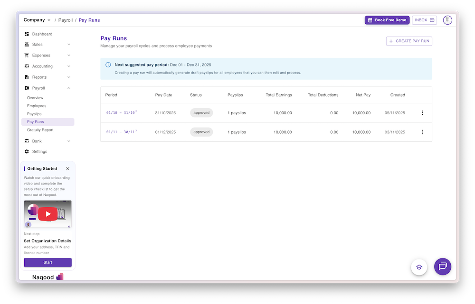Click the Dashboard icon in sidebar
The image size is (475, 304).
[x=27, y=34]
